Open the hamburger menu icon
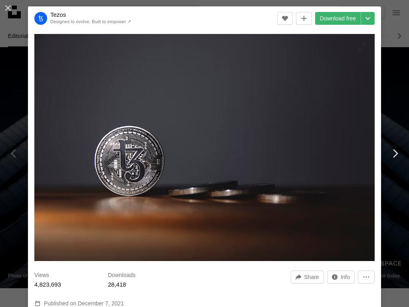 396,13
